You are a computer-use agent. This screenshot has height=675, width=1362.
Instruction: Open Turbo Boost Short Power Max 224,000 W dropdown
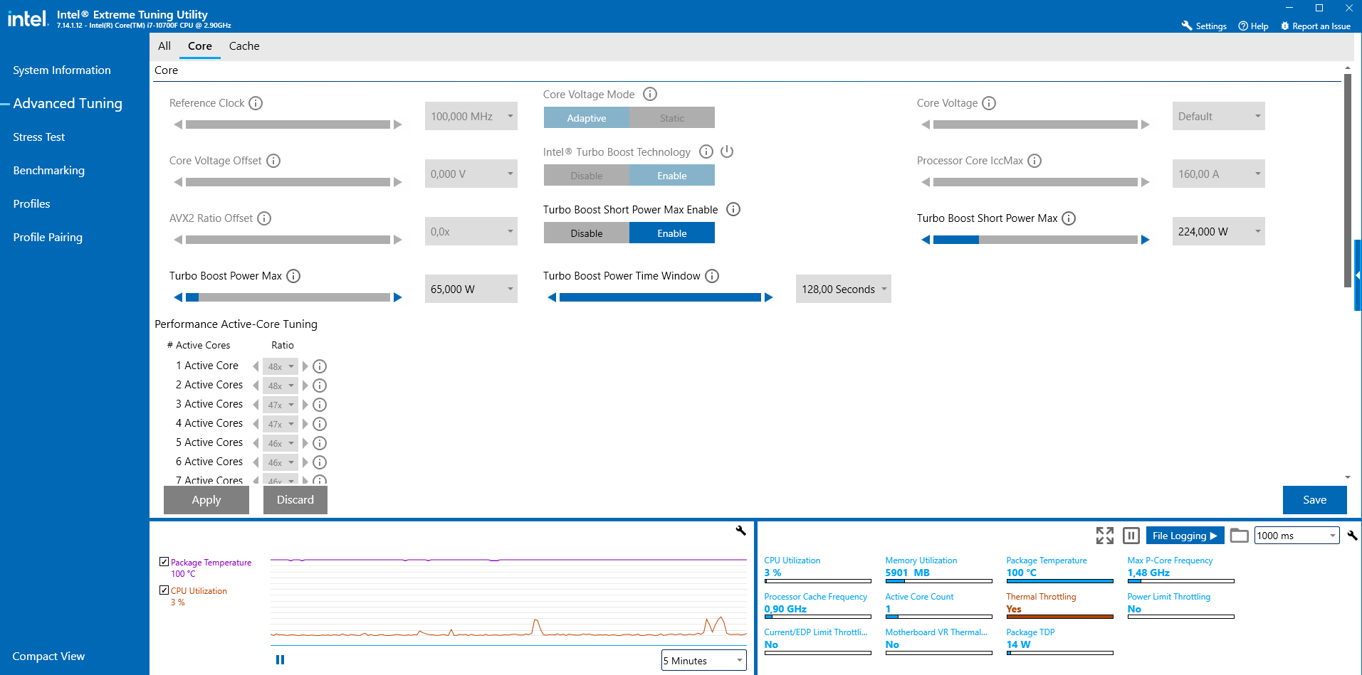pos(1219,231)
